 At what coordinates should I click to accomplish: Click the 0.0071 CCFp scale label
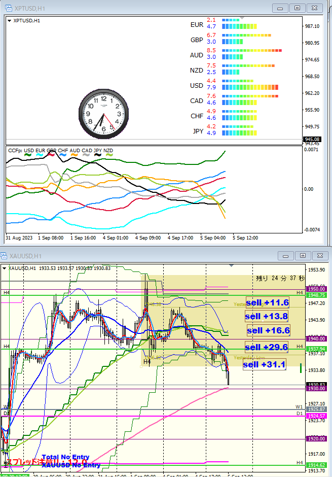pos(311,149)
